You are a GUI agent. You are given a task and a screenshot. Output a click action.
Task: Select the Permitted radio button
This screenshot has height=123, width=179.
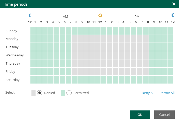coord(69,93)
